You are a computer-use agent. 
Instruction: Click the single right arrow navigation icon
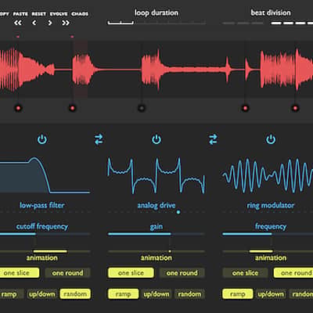pos(50,23)
